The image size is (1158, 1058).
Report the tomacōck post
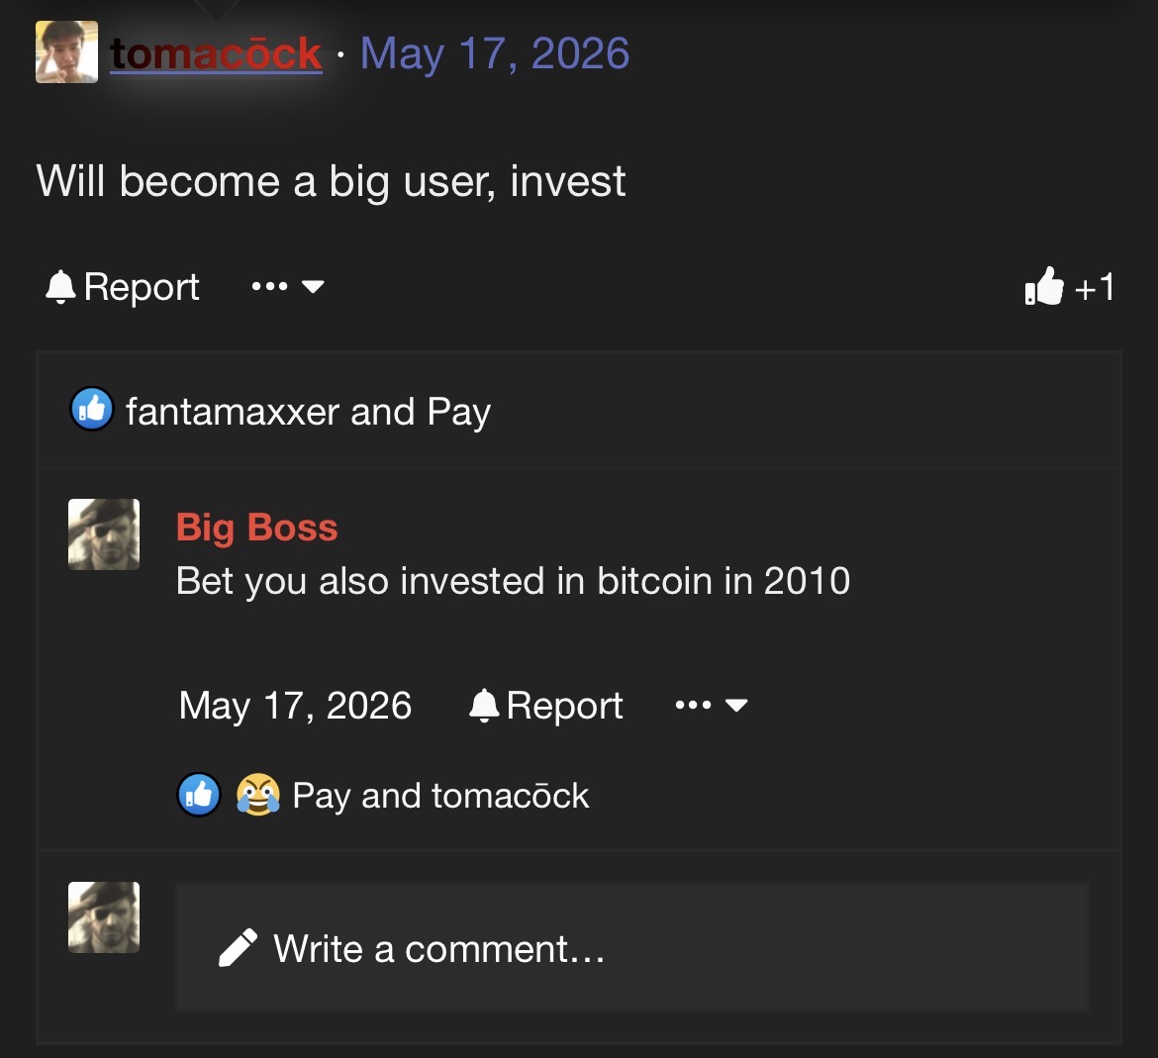[123, 286]
